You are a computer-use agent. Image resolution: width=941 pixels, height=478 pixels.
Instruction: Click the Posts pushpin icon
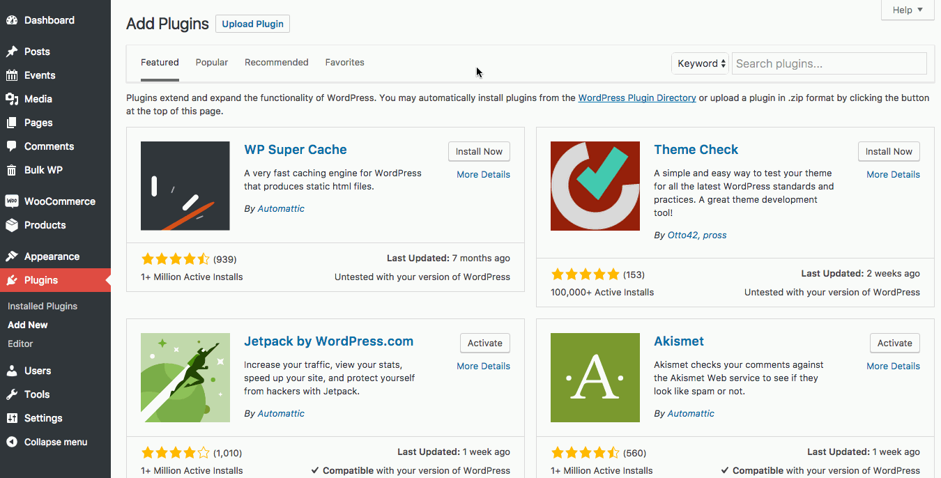[12, 52]
